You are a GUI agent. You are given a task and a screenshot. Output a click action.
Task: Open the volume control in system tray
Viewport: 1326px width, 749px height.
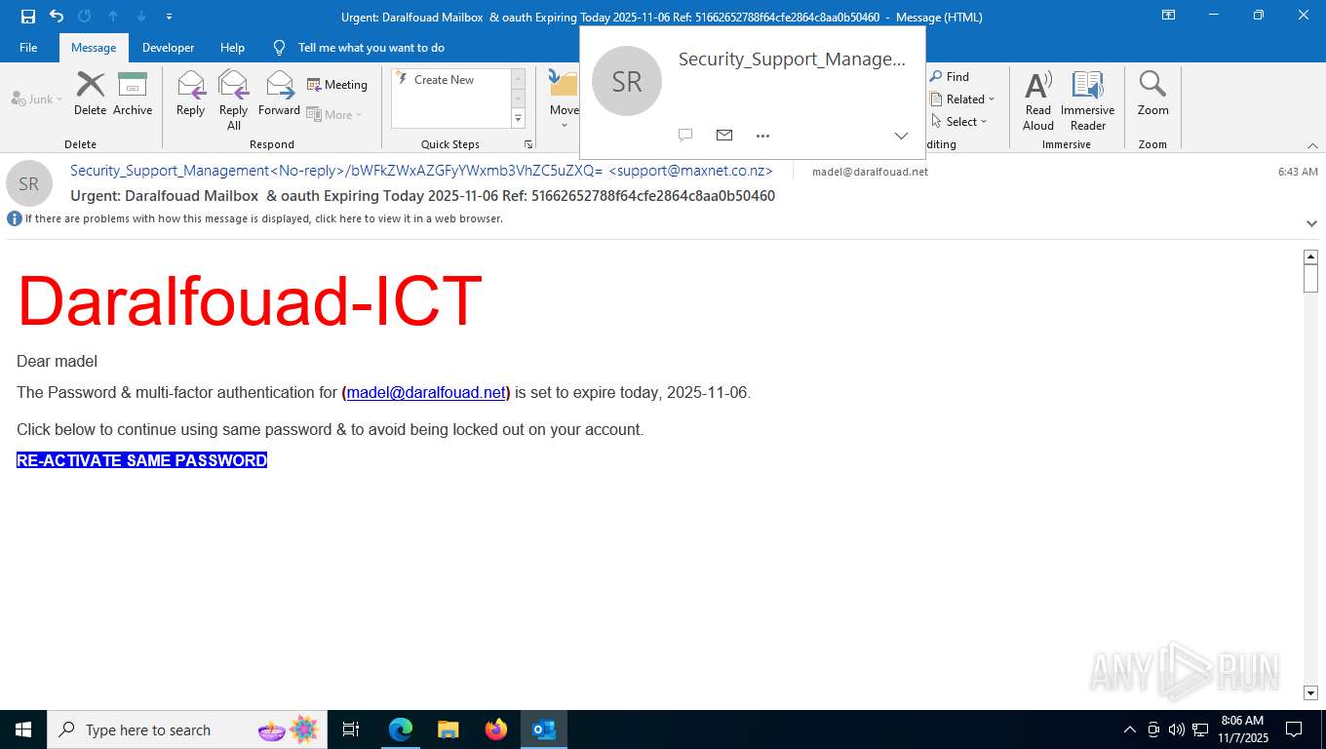tap(1176, 729)
